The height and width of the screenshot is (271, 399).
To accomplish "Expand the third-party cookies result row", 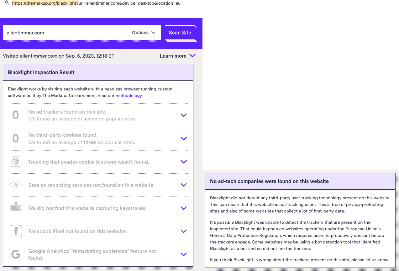I will (184, 138).
